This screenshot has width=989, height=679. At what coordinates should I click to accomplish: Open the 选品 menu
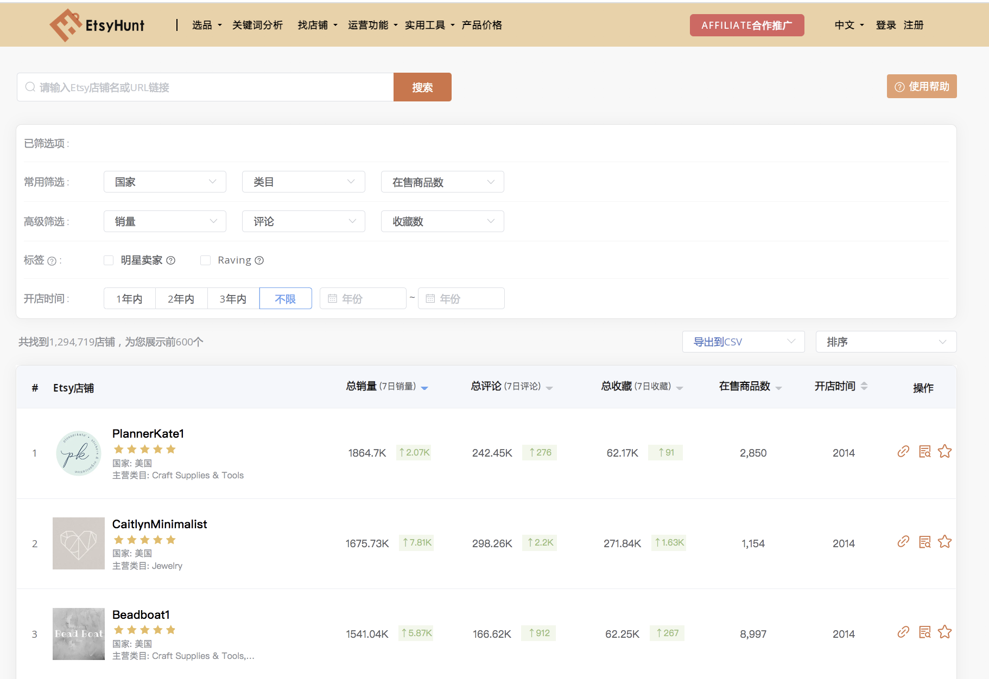pos(207,25)
